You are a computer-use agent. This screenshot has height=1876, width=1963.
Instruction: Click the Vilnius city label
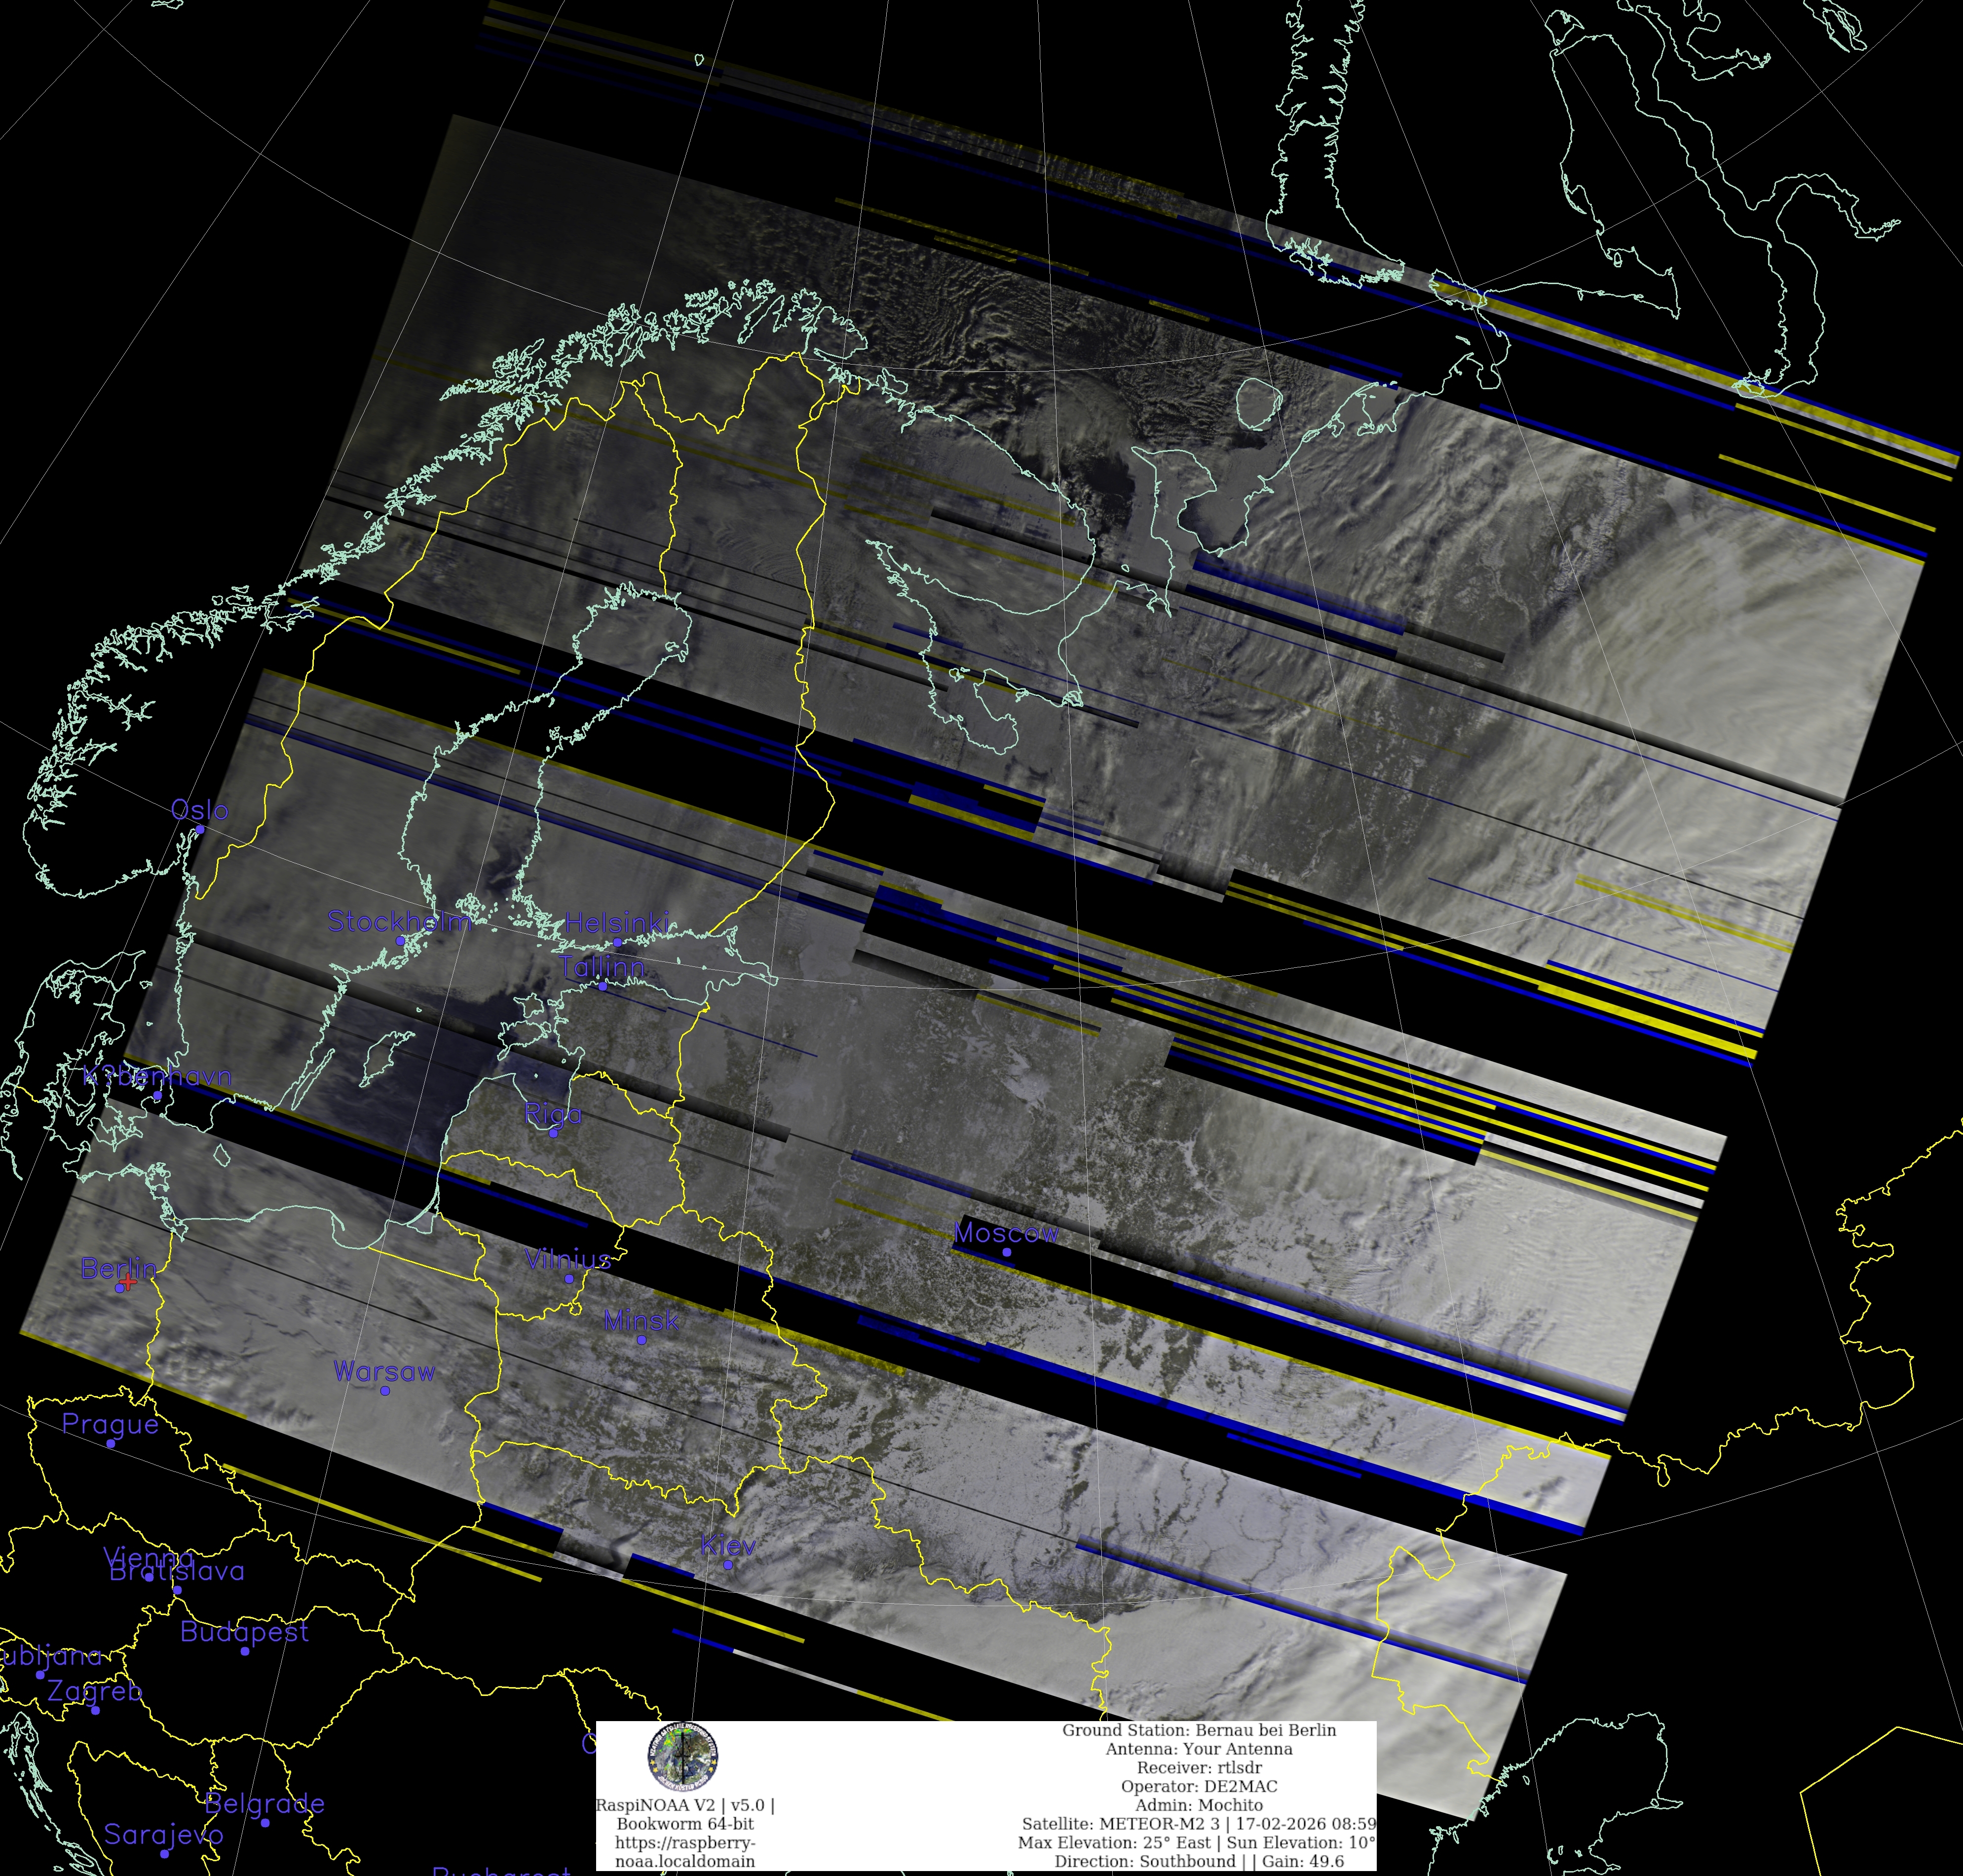567,1259
